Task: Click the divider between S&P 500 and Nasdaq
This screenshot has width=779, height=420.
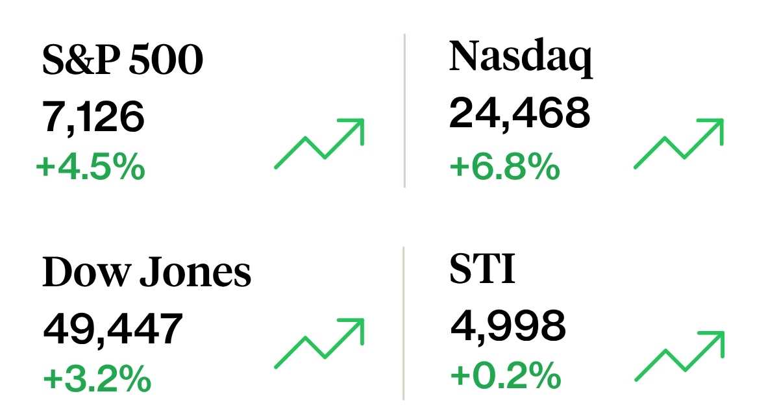Action: [404, 110]
